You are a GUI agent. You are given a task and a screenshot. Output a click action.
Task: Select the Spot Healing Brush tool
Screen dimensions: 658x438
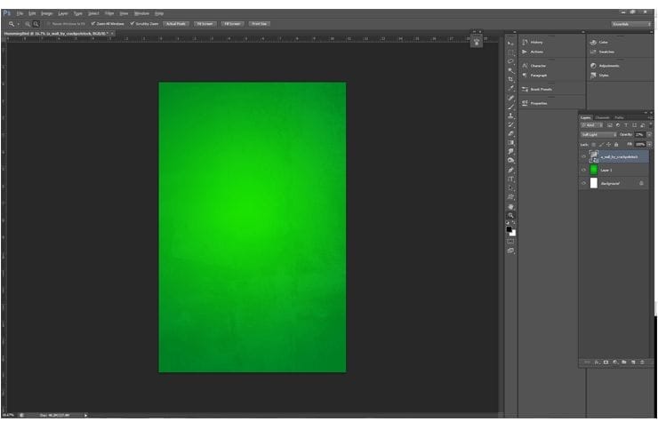coord(510,98)
